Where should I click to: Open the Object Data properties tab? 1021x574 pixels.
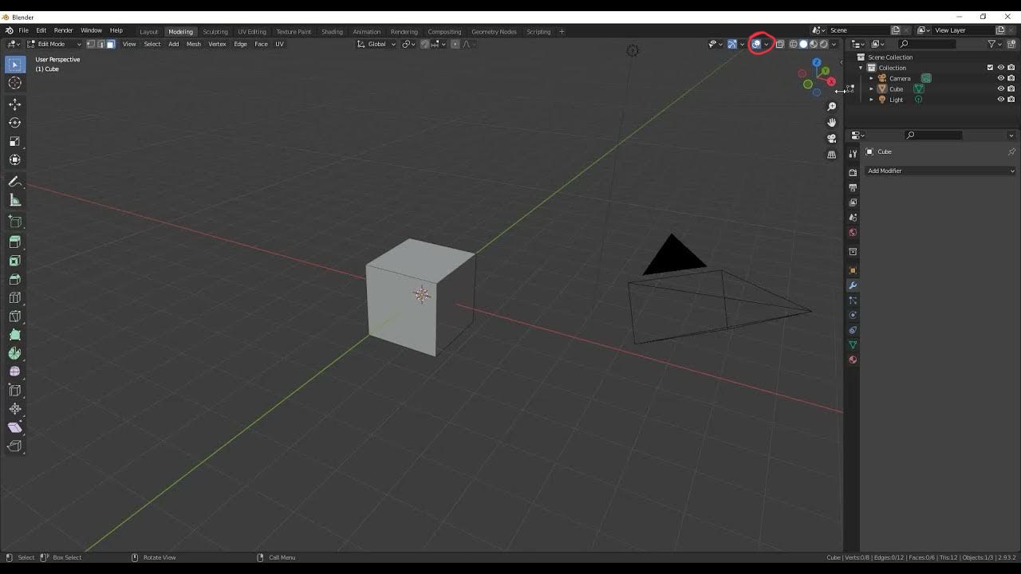(853, 345)
